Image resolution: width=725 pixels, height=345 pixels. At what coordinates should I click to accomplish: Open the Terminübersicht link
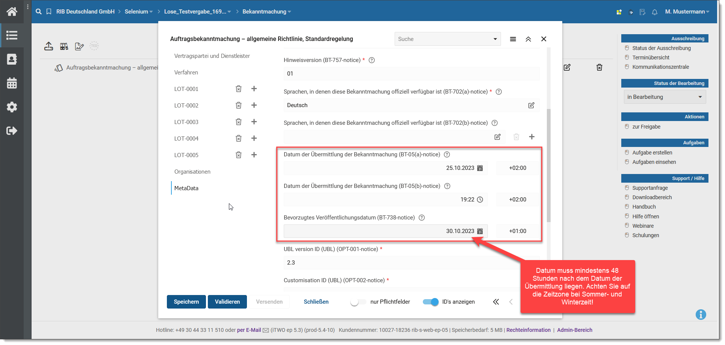651,57
